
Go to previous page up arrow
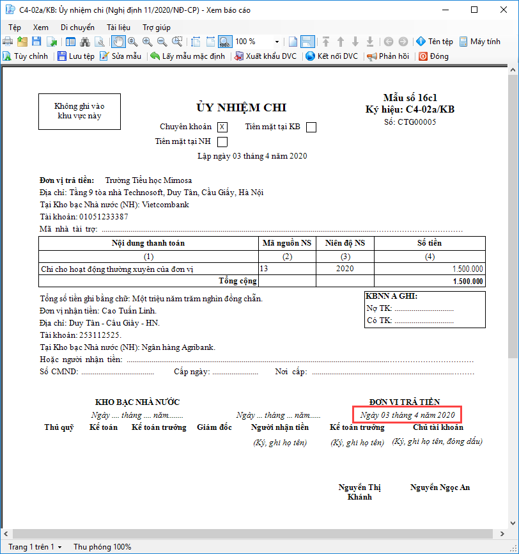tap(341, 42)
